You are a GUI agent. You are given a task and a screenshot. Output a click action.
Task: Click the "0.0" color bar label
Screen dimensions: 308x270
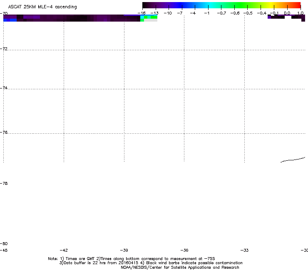point(287,13)
